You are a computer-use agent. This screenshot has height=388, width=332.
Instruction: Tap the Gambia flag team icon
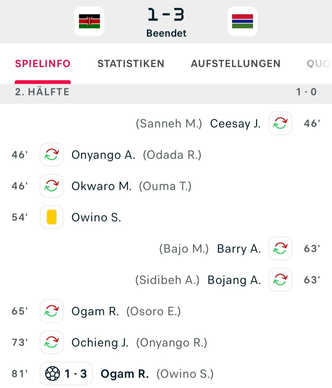point(243,21)
